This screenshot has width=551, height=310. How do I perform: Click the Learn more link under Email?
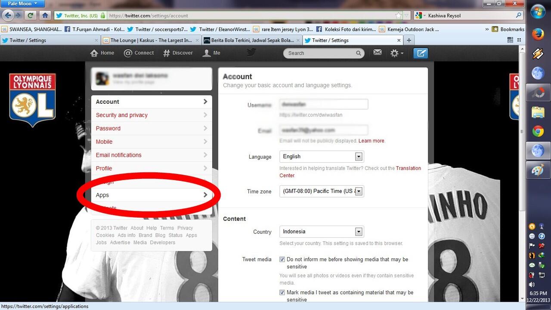tap(371, 141)
